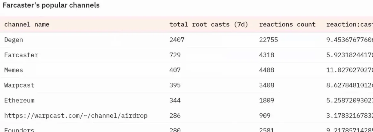Sort by the reactions count column header
373x132 pixels.
click(x=287, y=24)
